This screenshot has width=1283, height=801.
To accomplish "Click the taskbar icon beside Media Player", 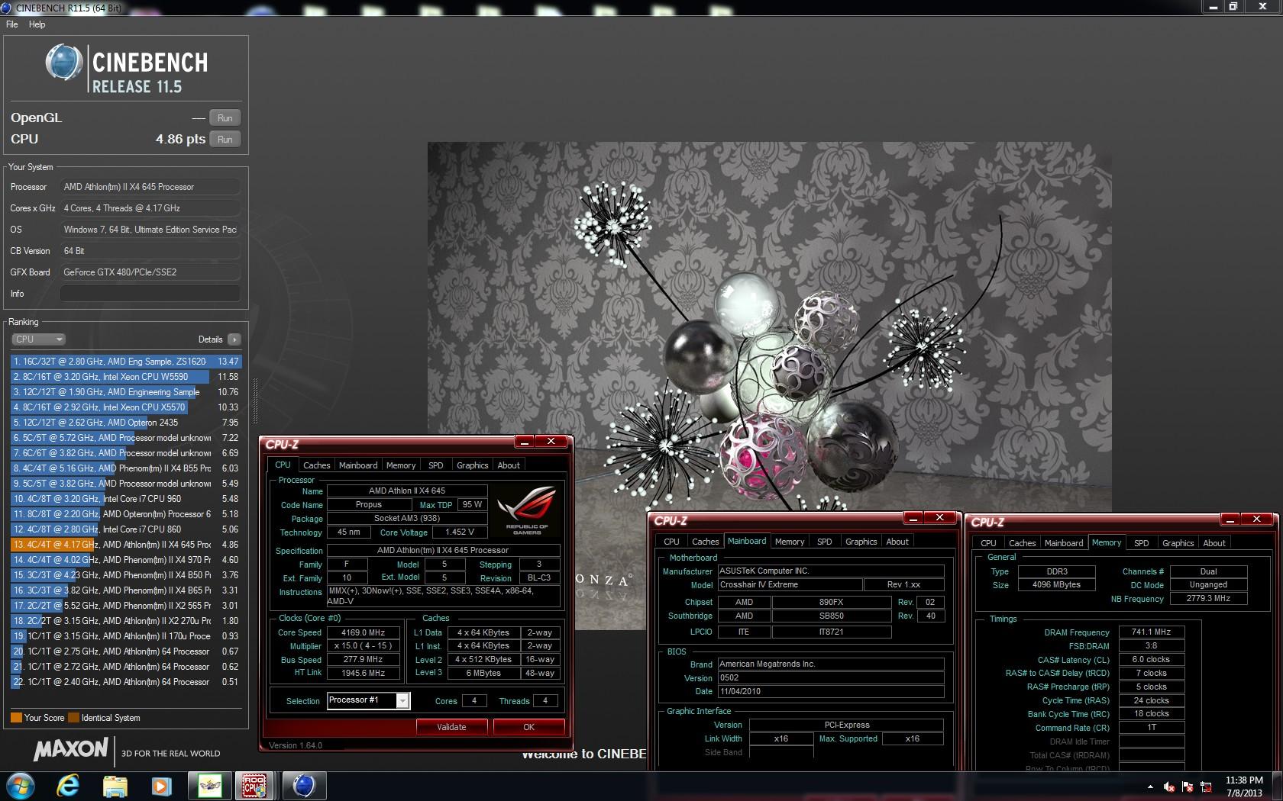I will tap(209, 786).
